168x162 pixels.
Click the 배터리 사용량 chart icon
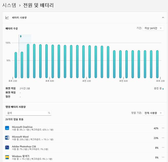pos(7,18)
